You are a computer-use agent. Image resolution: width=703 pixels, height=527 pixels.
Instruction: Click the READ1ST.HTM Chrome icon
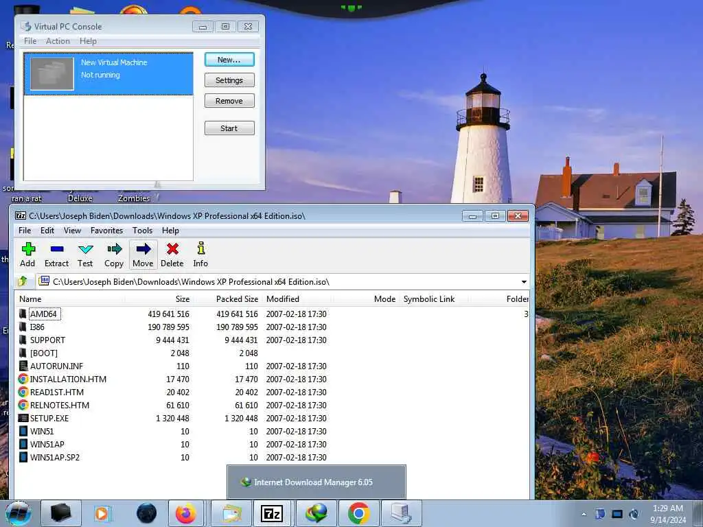[23, 392]
